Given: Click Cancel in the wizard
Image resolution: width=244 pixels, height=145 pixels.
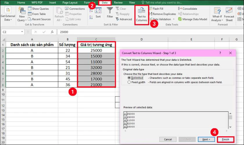Looking at the screenshot, I should (168, 139).
